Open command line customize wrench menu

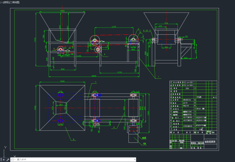8,160
